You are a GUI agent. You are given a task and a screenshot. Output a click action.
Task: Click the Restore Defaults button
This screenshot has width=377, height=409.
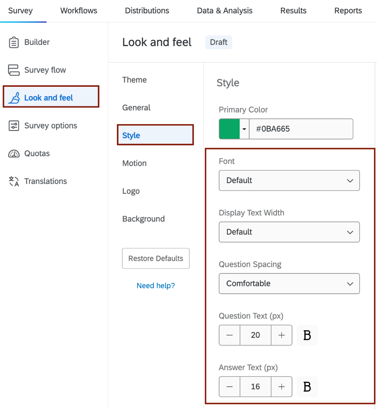point(156,258)
